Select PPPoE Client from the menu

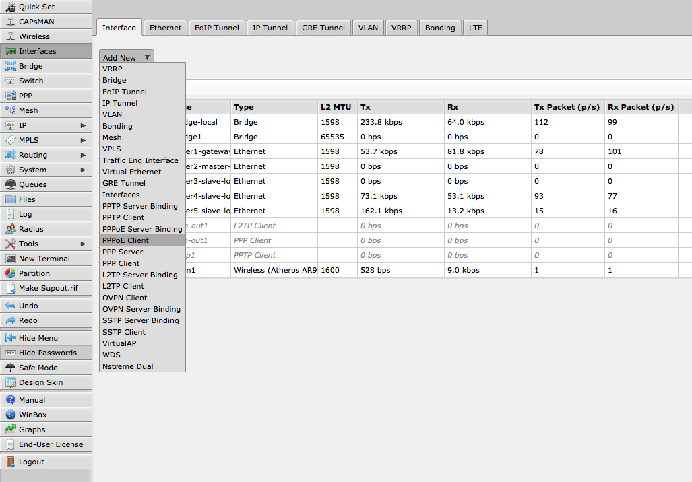pos(125,240)
